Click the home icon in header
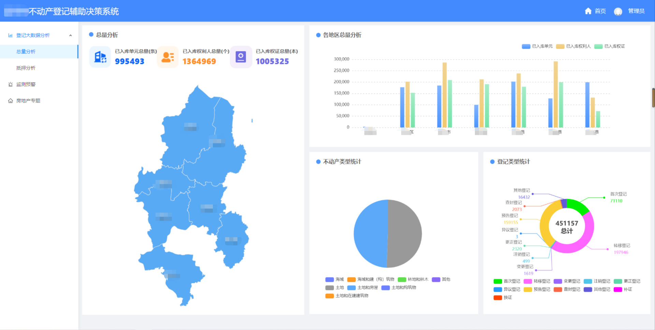This screenshot has width=655, height=330. (x=588, y=11)
